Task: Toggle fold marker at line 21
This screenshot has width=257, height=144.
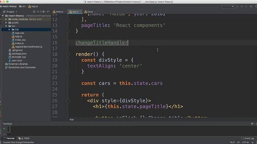Action: tap(68, 72)
